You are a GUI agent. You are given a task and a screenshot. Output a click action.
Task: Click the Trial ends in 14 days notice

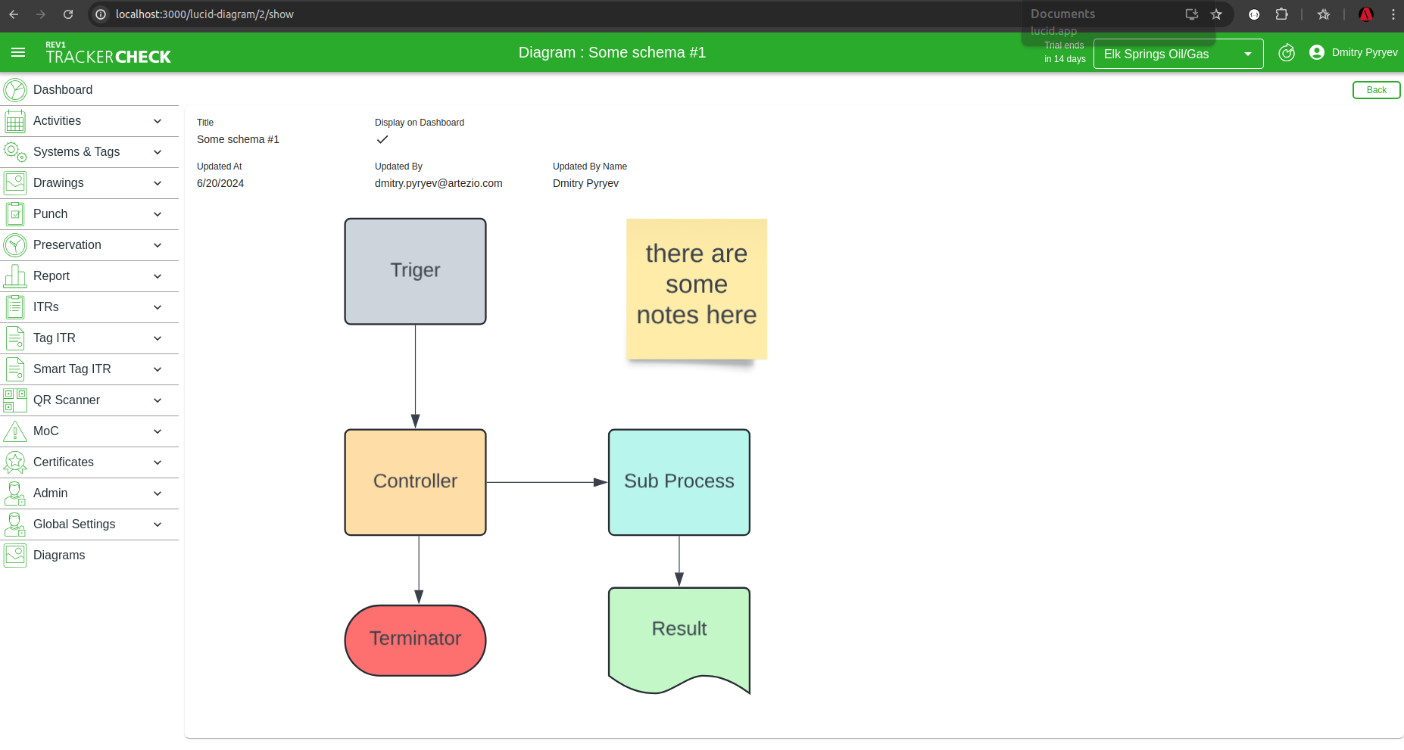[1065, 52]
